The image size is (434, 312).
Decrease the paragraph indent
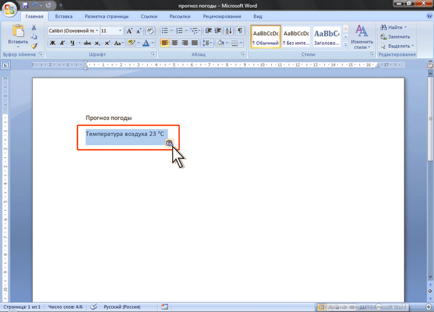208,30
